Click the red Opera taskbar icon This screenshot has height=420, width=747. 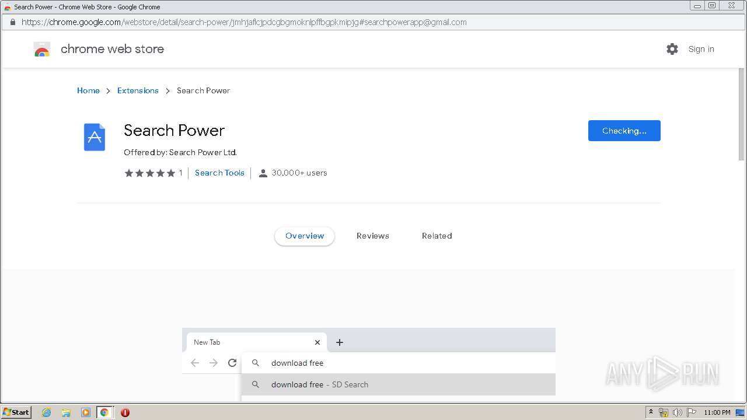point(125,412)
